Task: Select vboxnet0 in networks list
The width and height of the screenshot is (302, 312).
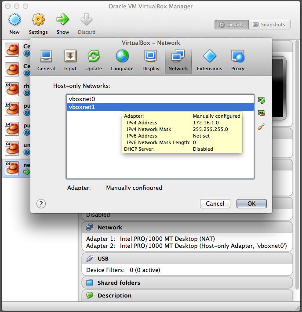Action: [x=160, y=99]
